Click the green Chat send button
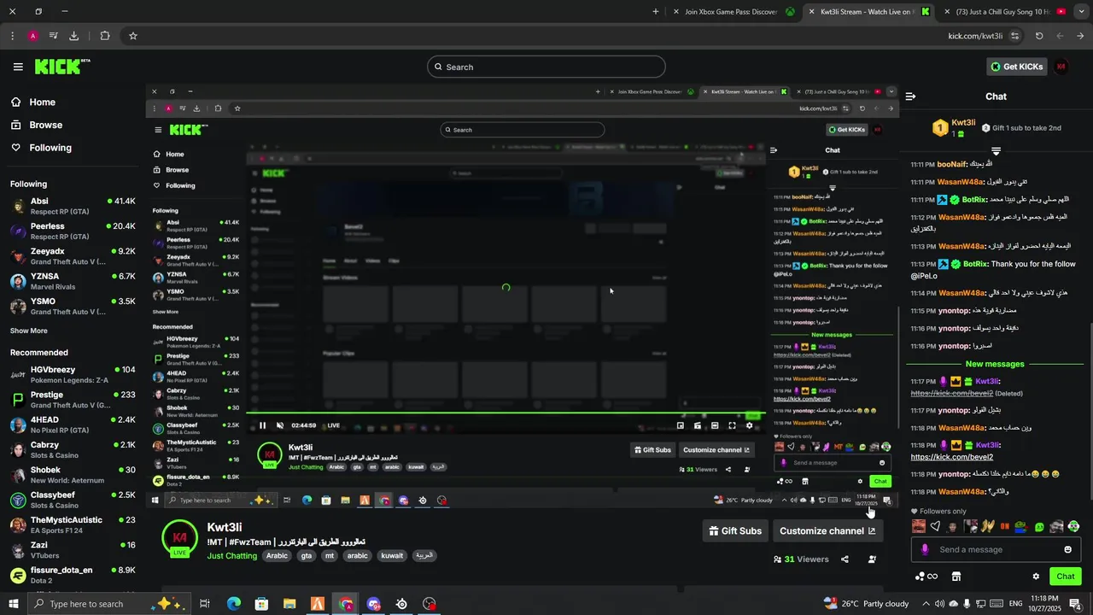Screen dimensions: 1093x615 1066,577
